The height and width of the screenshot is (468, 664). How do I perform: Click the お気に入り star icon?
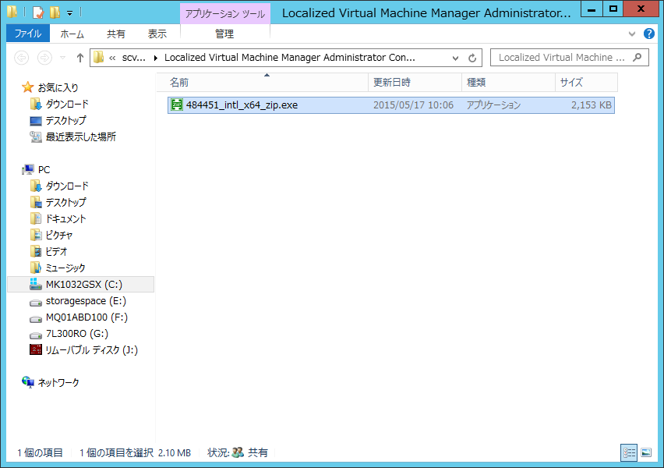click(27, 87)
